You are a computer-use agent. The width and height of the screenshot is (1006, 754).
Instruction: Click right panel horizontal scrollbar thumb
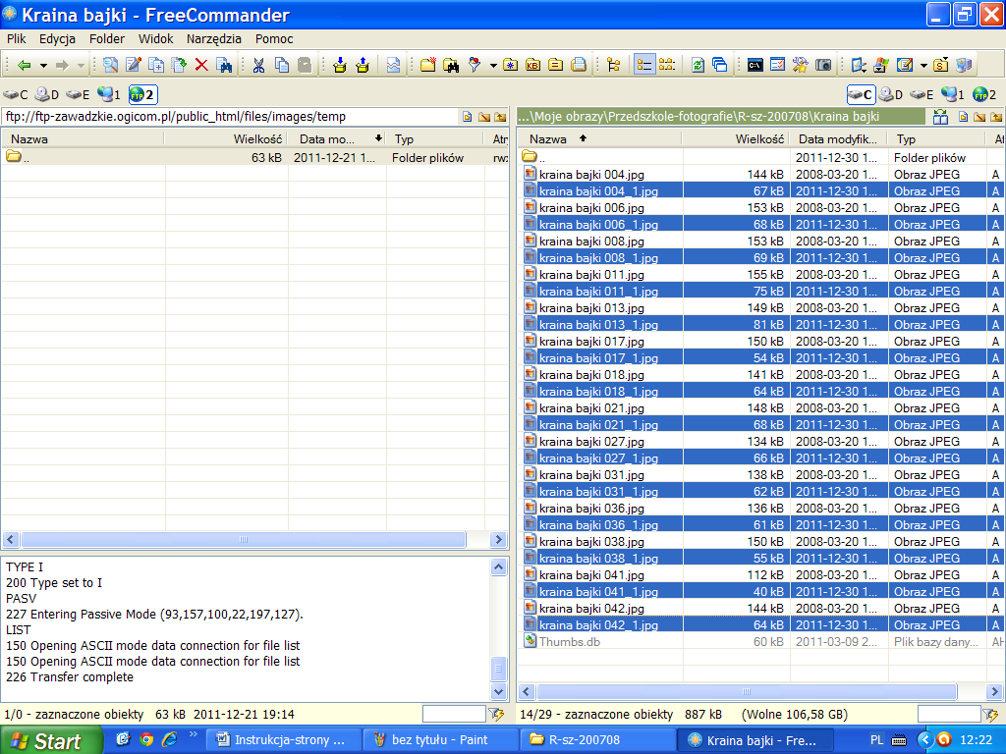(747, 692)
